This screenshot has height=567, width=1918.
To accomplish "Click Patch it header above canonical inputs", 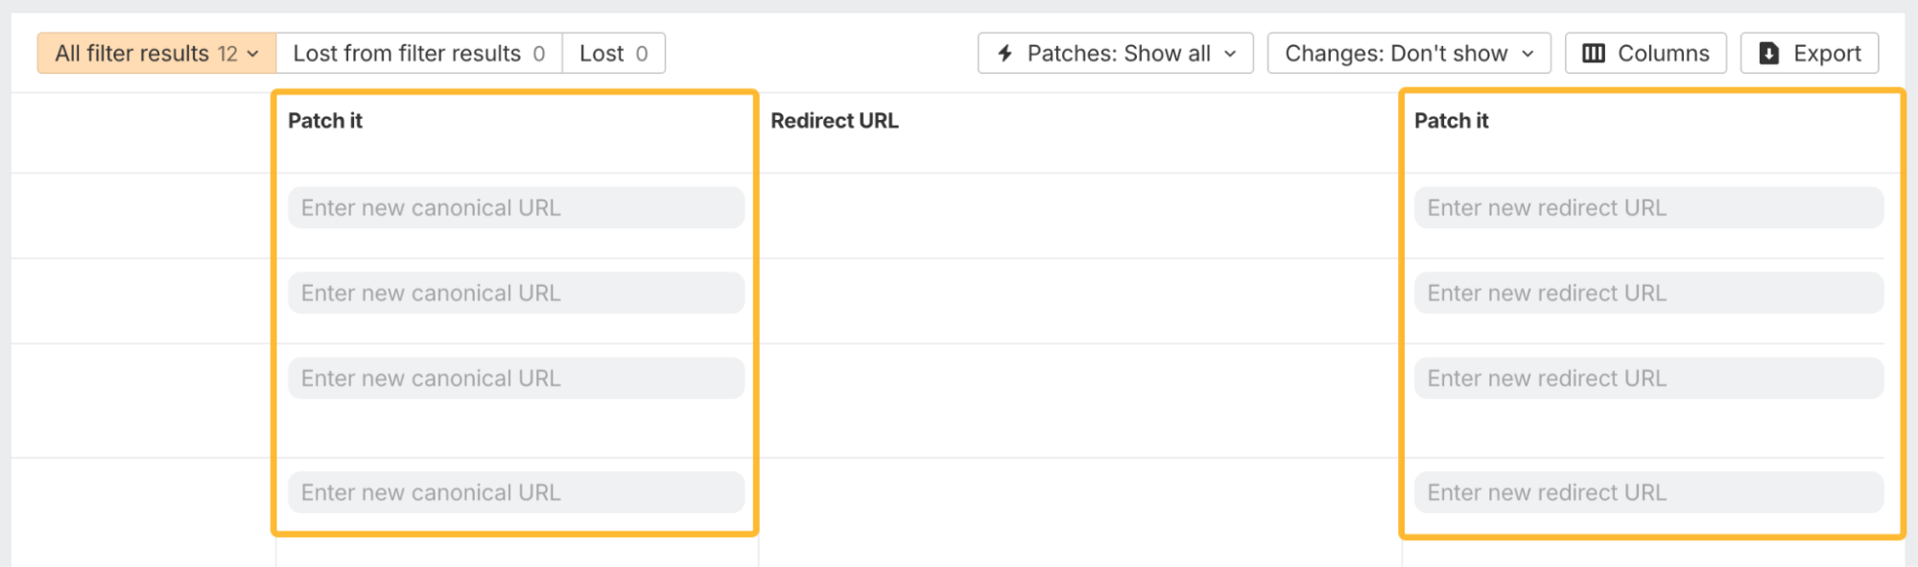I will pyautogui.click(x=325, y=121).
